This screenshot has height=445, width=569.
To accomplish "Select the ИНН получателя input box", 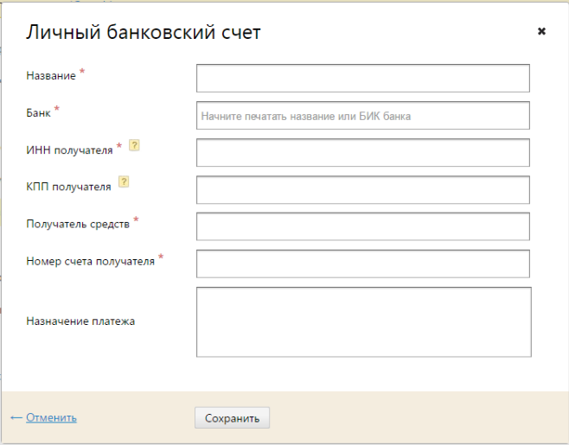I will 362,152.
